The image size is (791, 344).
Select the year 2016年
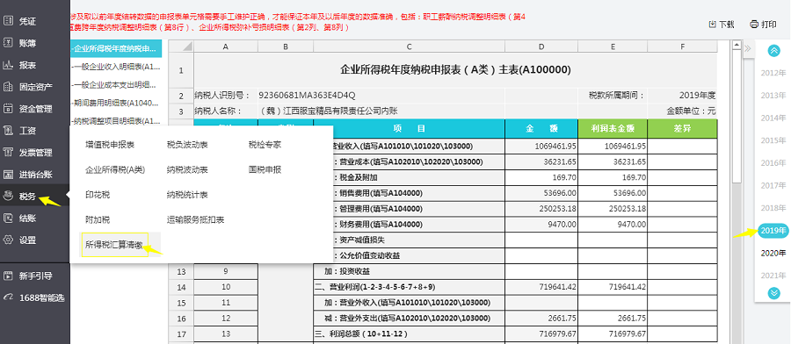(773, 162)
